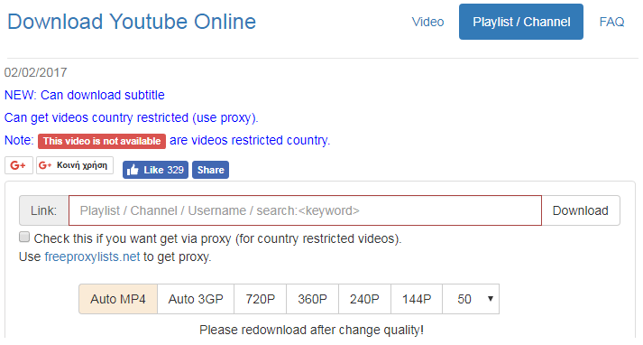Like the page with Facebook thumbs-up
Viewport: 643px width, 345px height.
click(x=155, y=170)
